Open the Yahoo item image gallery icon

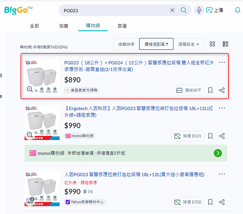click(30, 201)
